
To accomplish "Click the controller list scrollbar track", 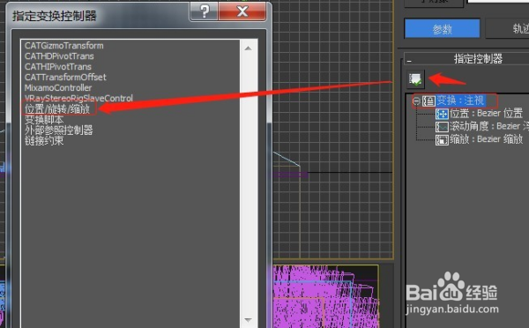I will (249, 184).
